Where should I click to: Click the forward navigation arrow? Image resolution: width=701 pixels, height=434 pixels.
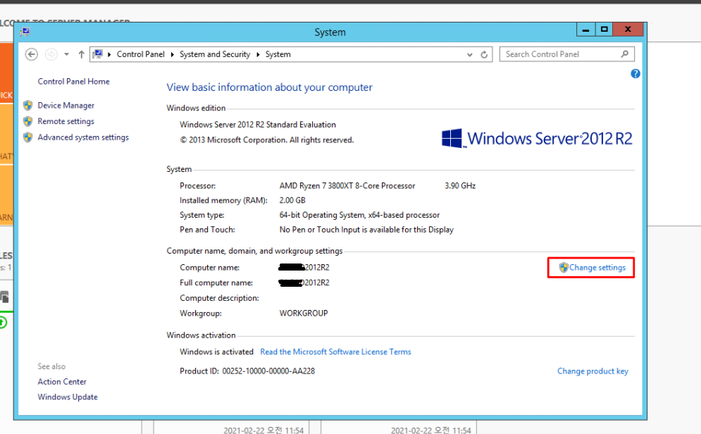pyautogui.click(x=51, y=54)
